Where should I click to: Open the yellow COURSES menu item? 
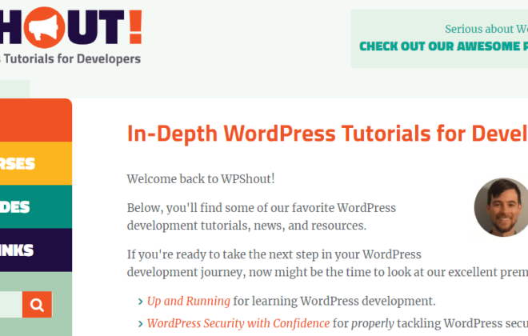point(36,164)
